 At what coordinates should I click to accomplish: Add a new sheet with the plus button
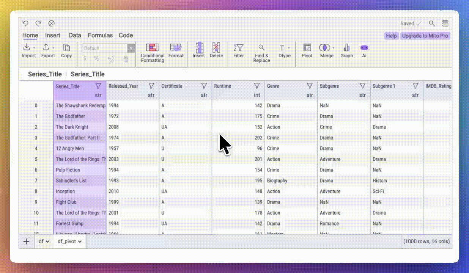(x=26, y=241)
